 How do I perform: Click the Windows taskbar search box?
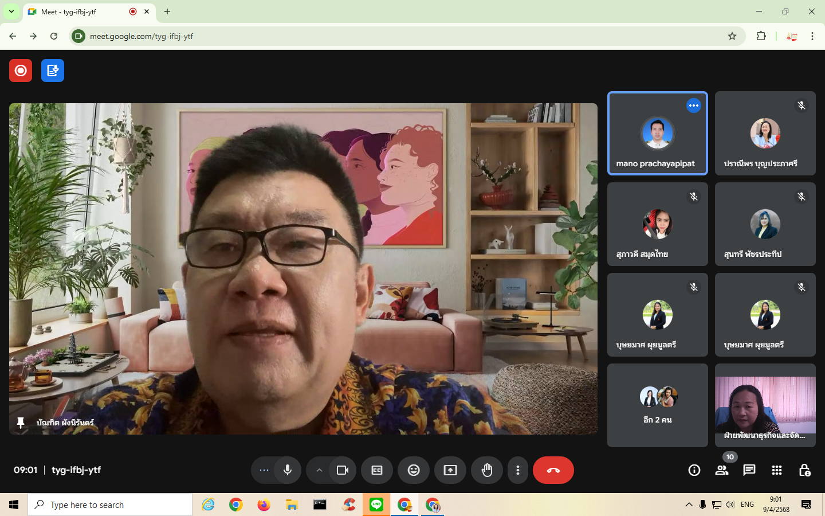(x=110, y=505)
